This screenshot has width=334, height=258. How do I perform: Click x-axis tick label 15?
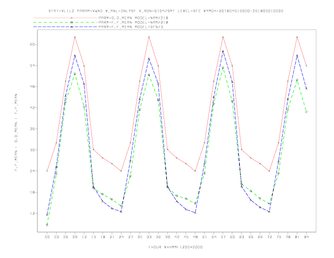[93, 237]
